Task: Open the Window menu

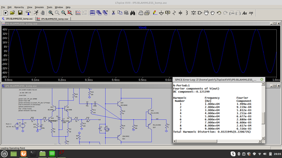Action: [x=59, y=7]
